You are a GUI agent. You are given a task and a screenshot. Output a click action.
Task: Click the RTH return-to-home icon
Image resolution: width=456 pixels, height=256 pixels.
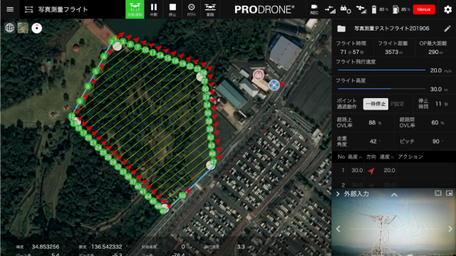pyautogui.click(x=191, y=9)
